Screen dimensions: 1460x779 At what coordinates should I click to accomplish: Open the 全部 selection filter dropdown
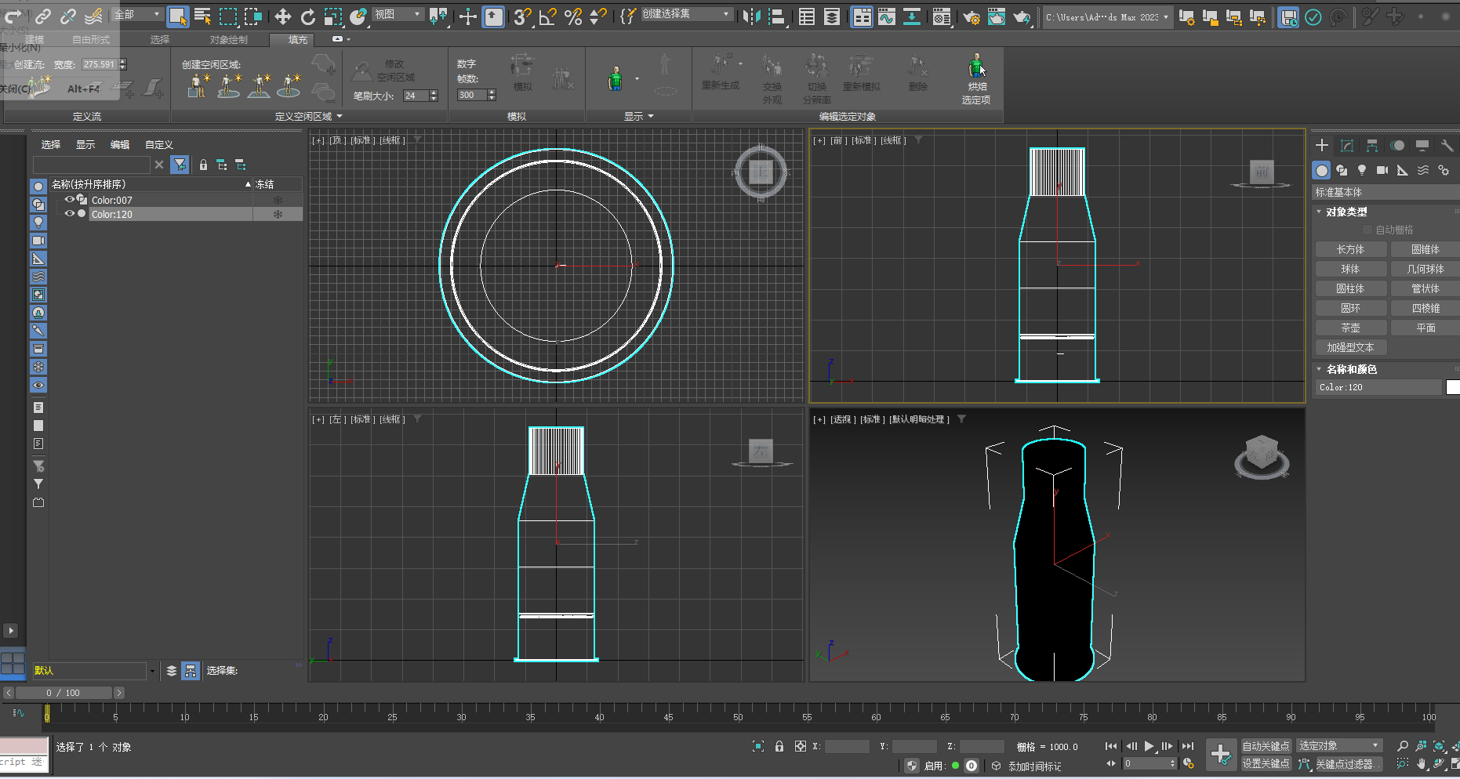(x=137, y=14)
